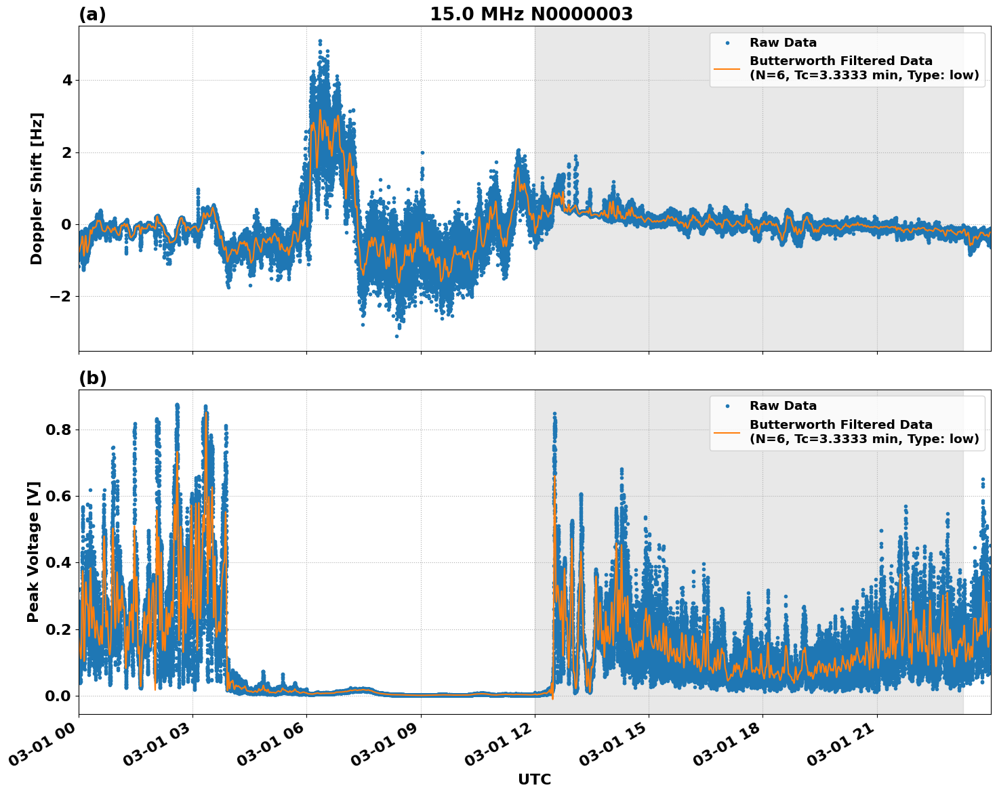This screenshot has width=997, height=794.
Task: Select the "Raw Data" legend text in panel (b)
Action: pos(783,406)
